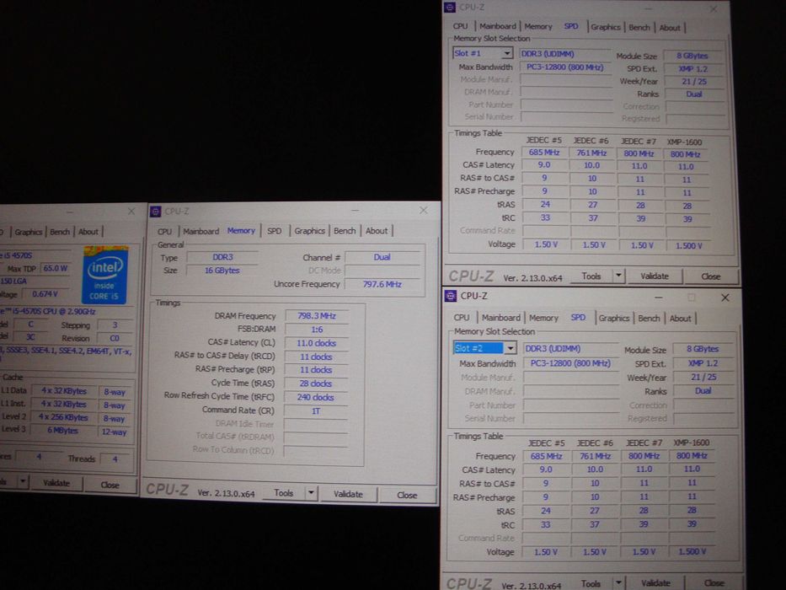This screenshot has width=786, height=590.
Task: Click the Type value DDR3 in the Memory window
Action: pyautogui.click(x=222, y=257)
